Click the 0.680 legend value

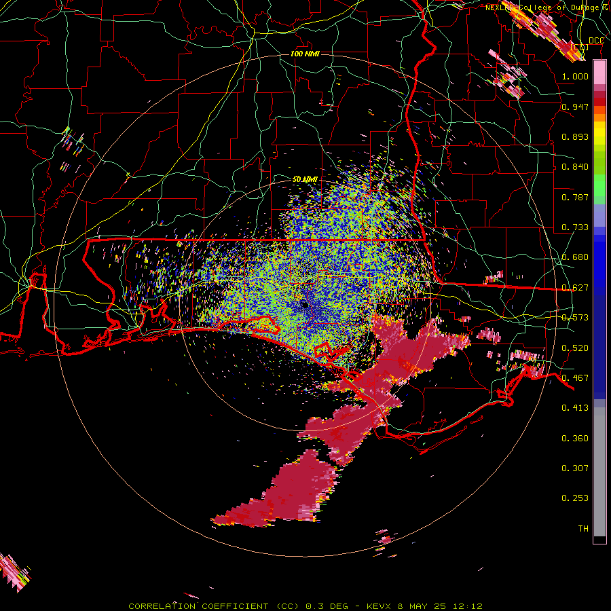pyautogui.click(x=575, y=257)
